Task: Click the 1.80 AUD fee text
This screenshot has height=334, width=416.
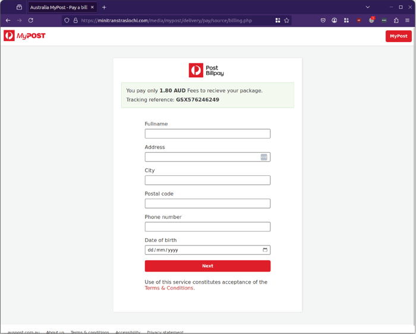Action: click(x=172, y=91)
